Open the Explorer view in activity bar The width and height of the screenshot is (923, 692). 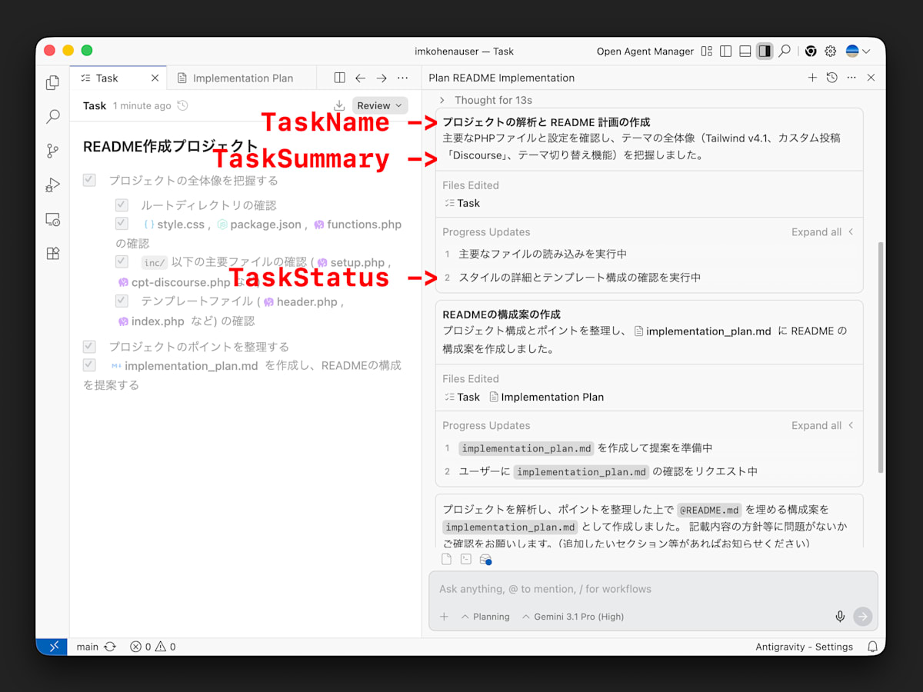coord(52,82)
